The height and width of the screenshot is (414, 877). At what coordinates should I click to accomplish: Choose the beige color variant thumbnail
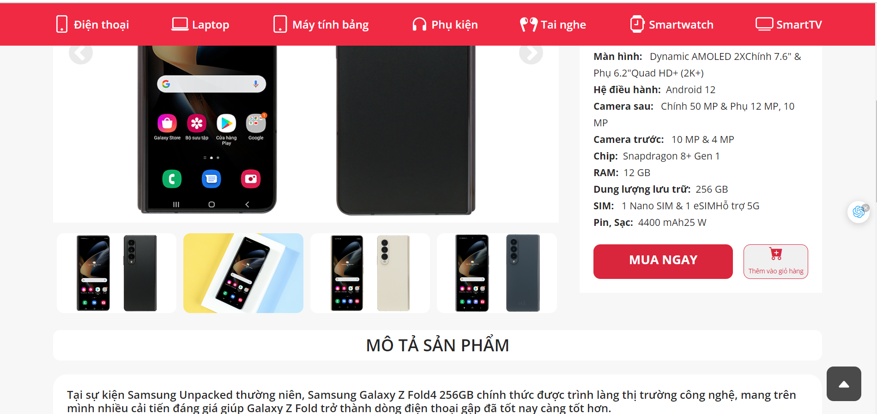click(x=370, y=273)
